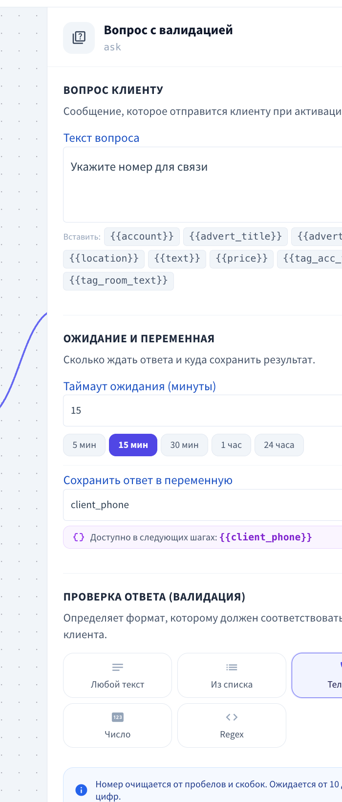This screenshot has width=342, height=802.
Task: Click the ОЖИДАНИЕ И ПЕРЕМЕННАЯ section heading
Action: pyautogui.click(x=139, y=339)
